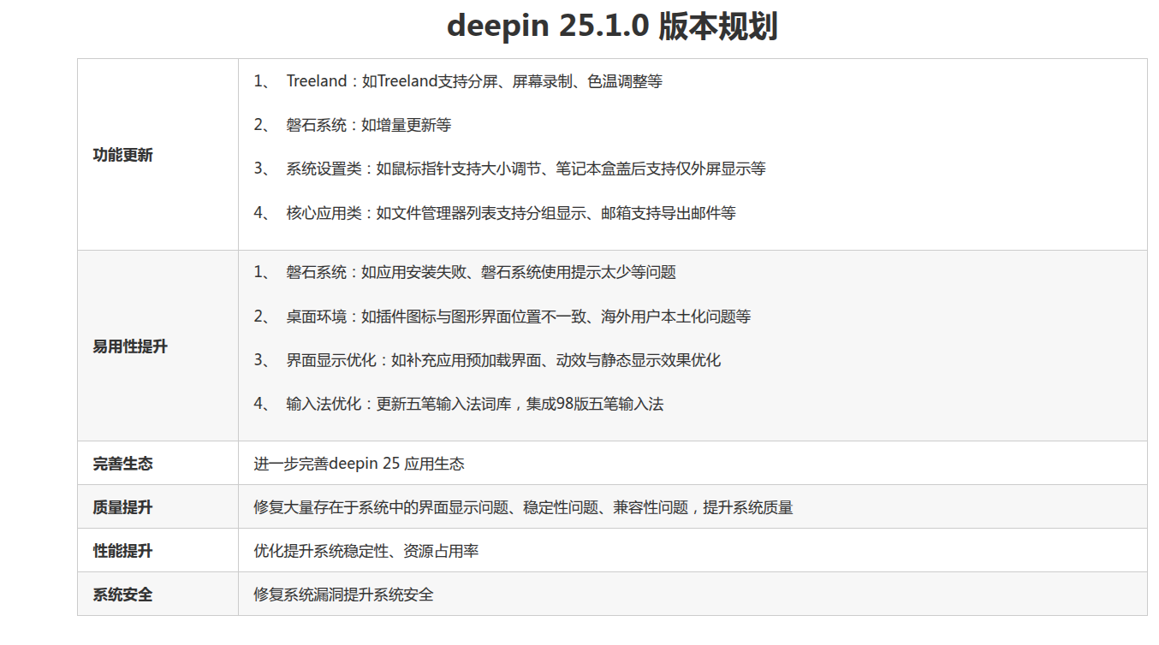Click the text "进一步完善deepin 25 应用生态"

360,464
